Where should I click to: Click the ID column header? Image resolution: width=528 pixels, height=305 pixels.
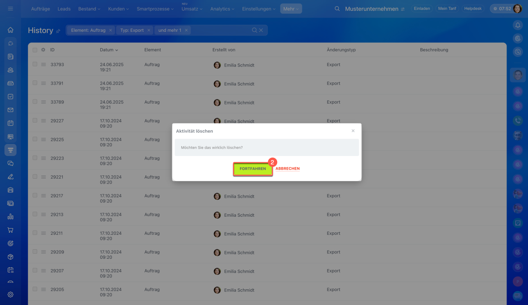52,50
